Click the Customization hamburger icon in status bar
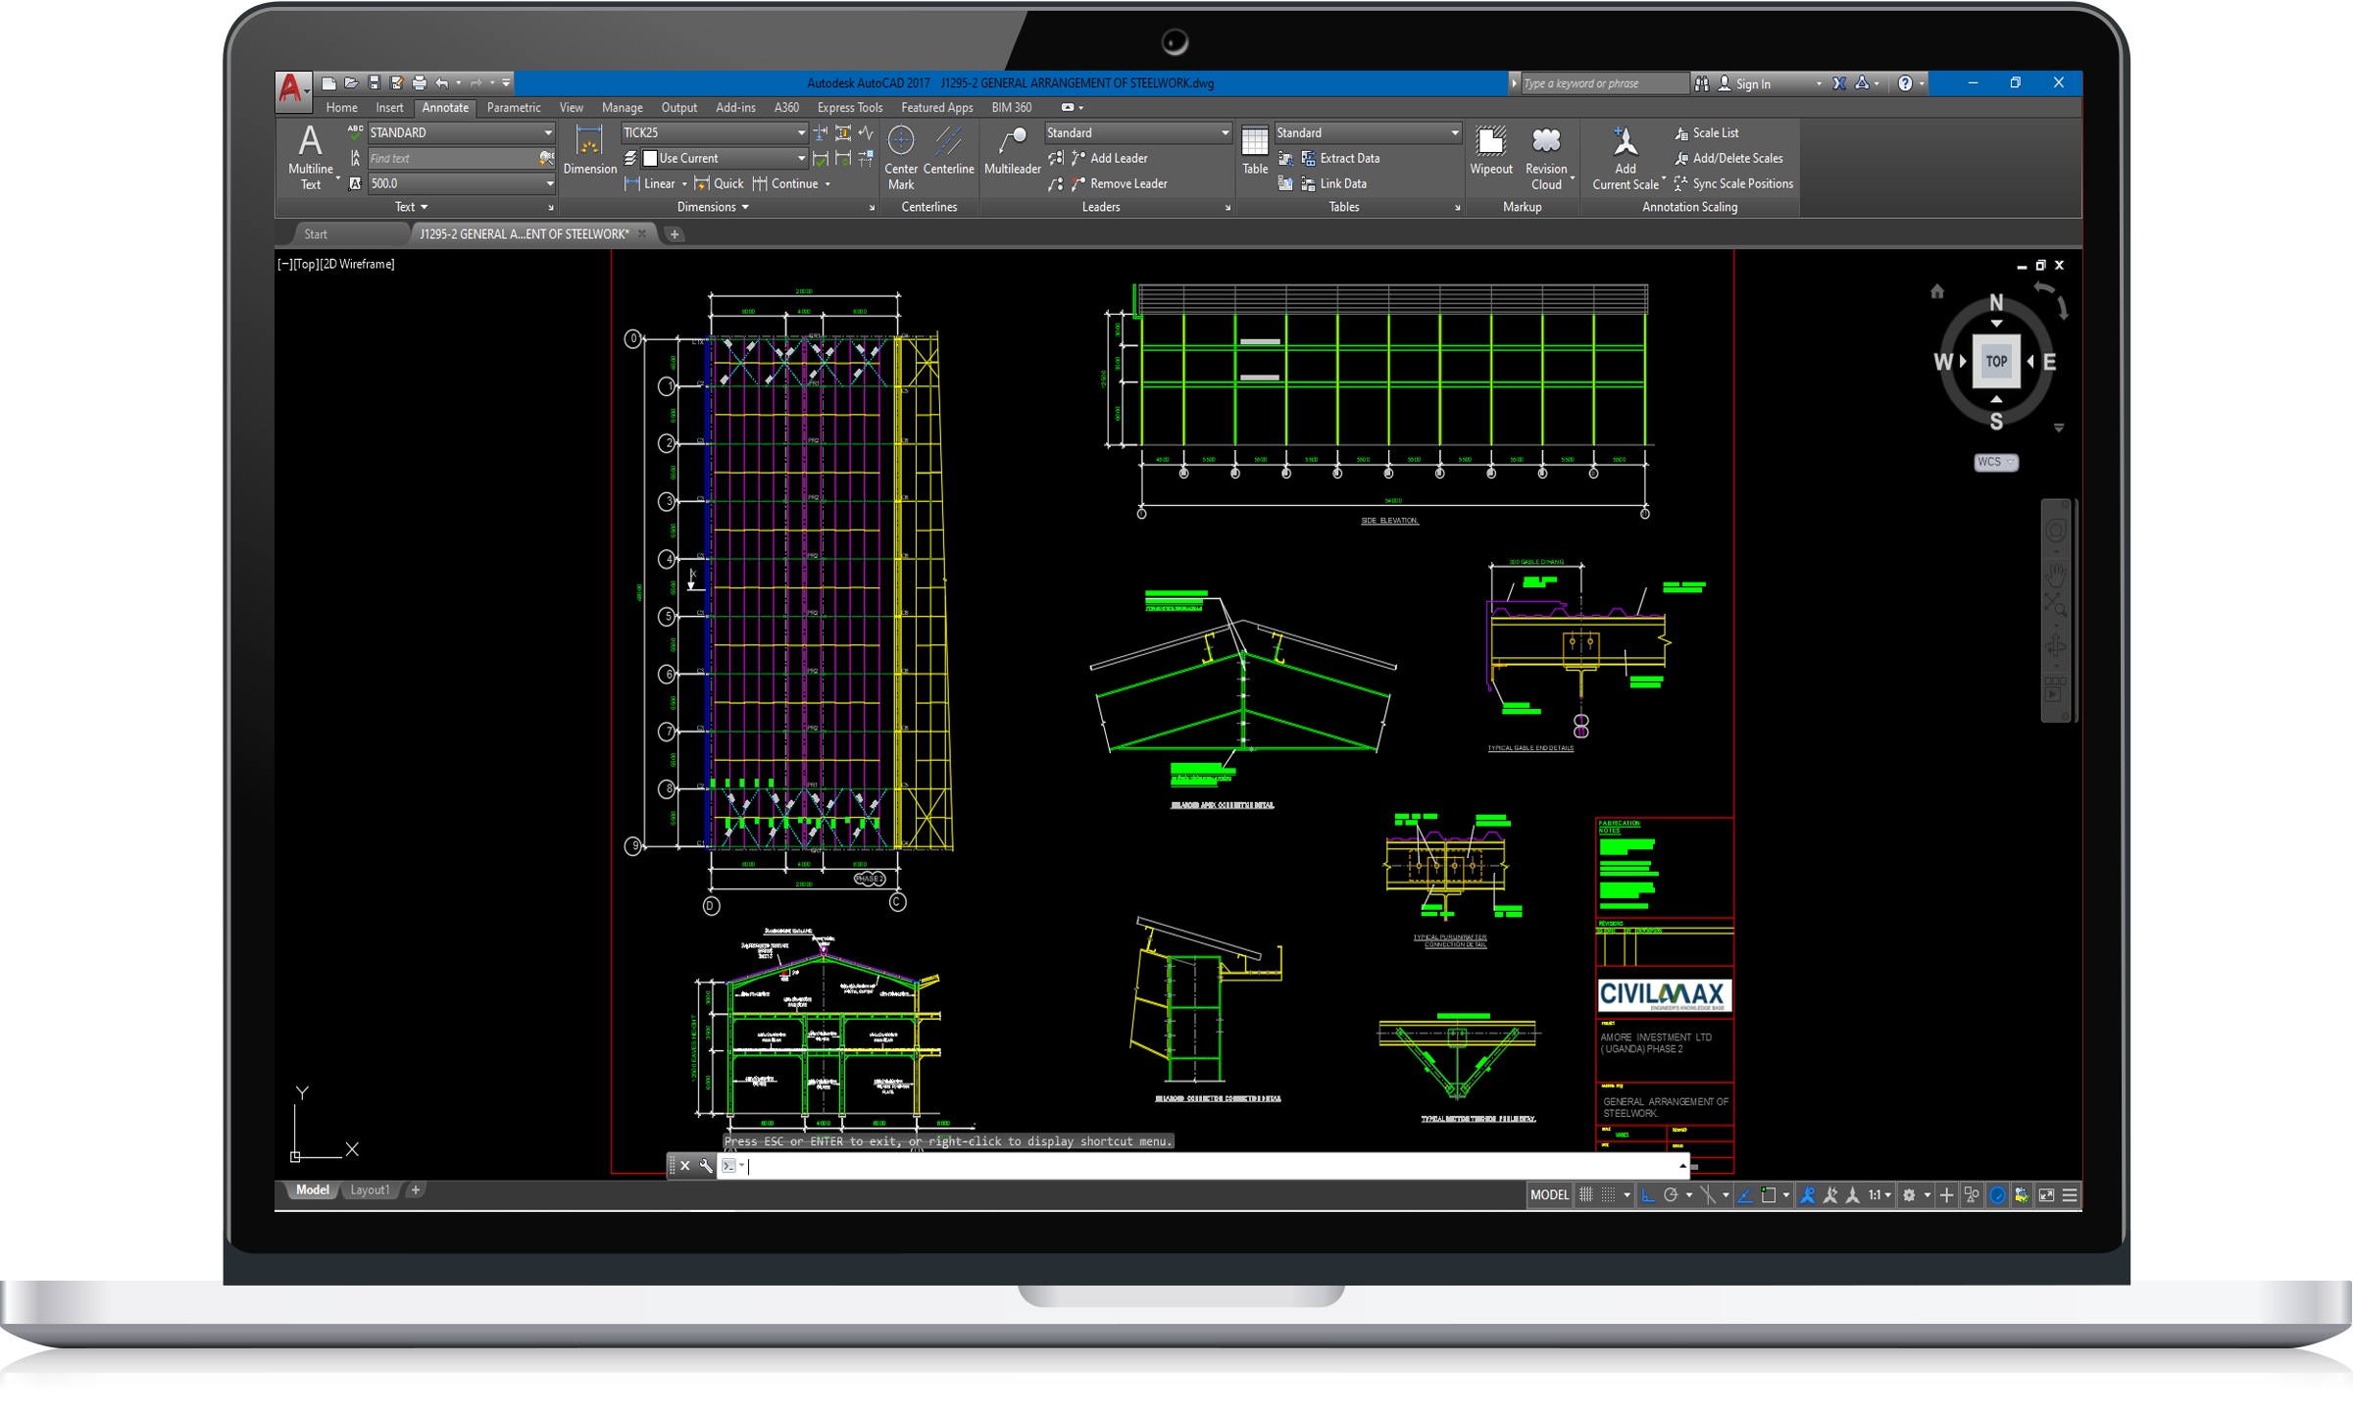This screenshot has width=2353, height=1416. (x=2070, y=1194)
